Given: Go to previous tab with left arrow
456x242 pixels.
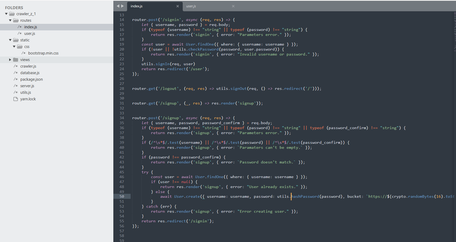Looking at the screenshot, I should point(118,6).
